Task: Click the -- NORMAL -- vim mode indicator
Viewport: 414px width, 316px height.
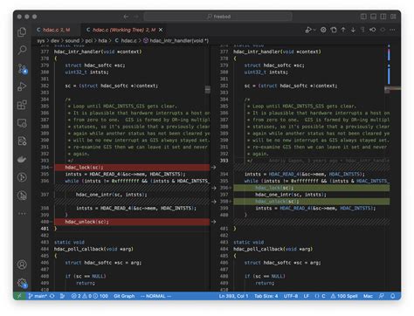Action: [155, 296]
